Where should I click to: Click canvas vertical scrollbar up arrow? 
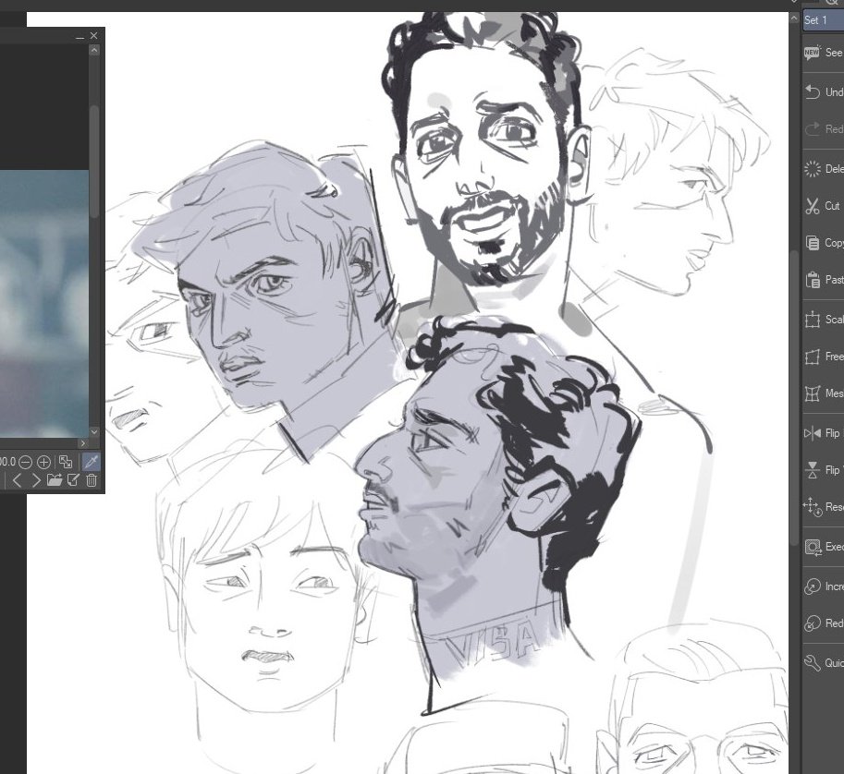(x=794, y=18)
